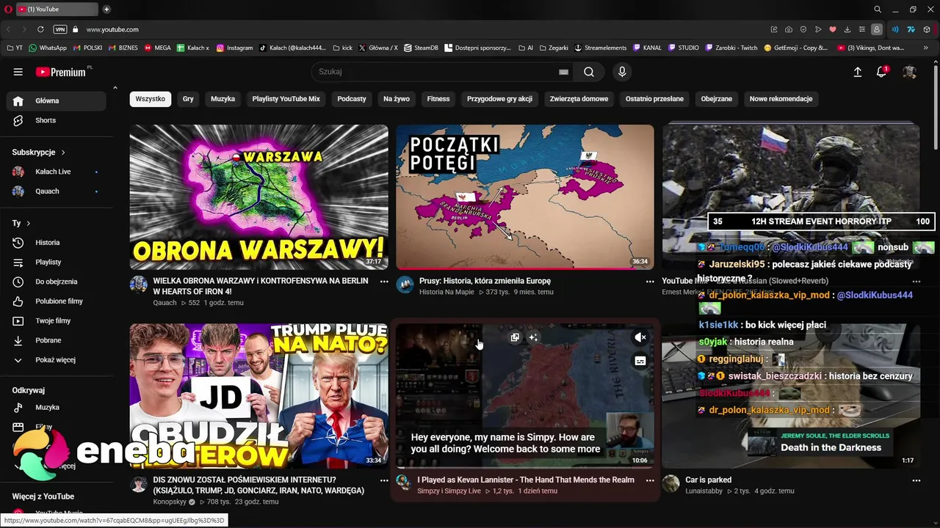The image size is (940, 528).
Task: Select Playlisty YouTube Mix chip
Action: (x=286, y=99)
